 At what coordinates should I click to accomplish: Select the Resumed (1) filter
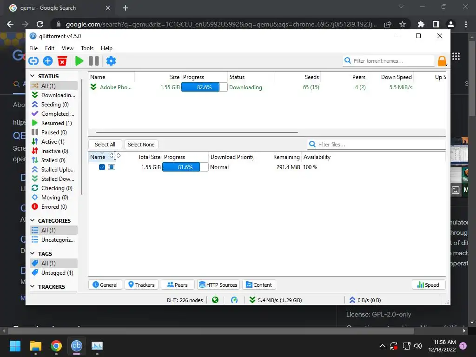click(54, 123)
